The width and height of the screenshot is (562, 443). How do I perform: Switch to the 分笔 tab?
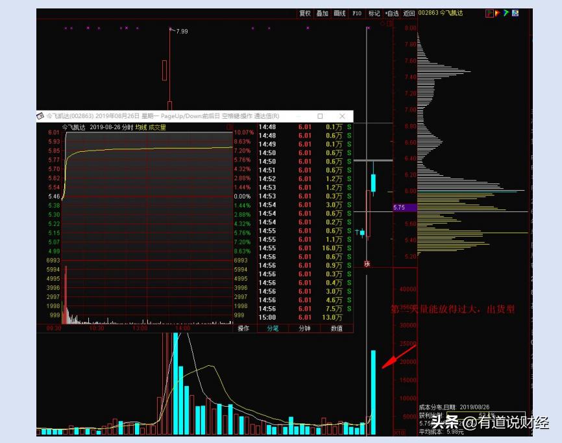click(x=273, y=328)
